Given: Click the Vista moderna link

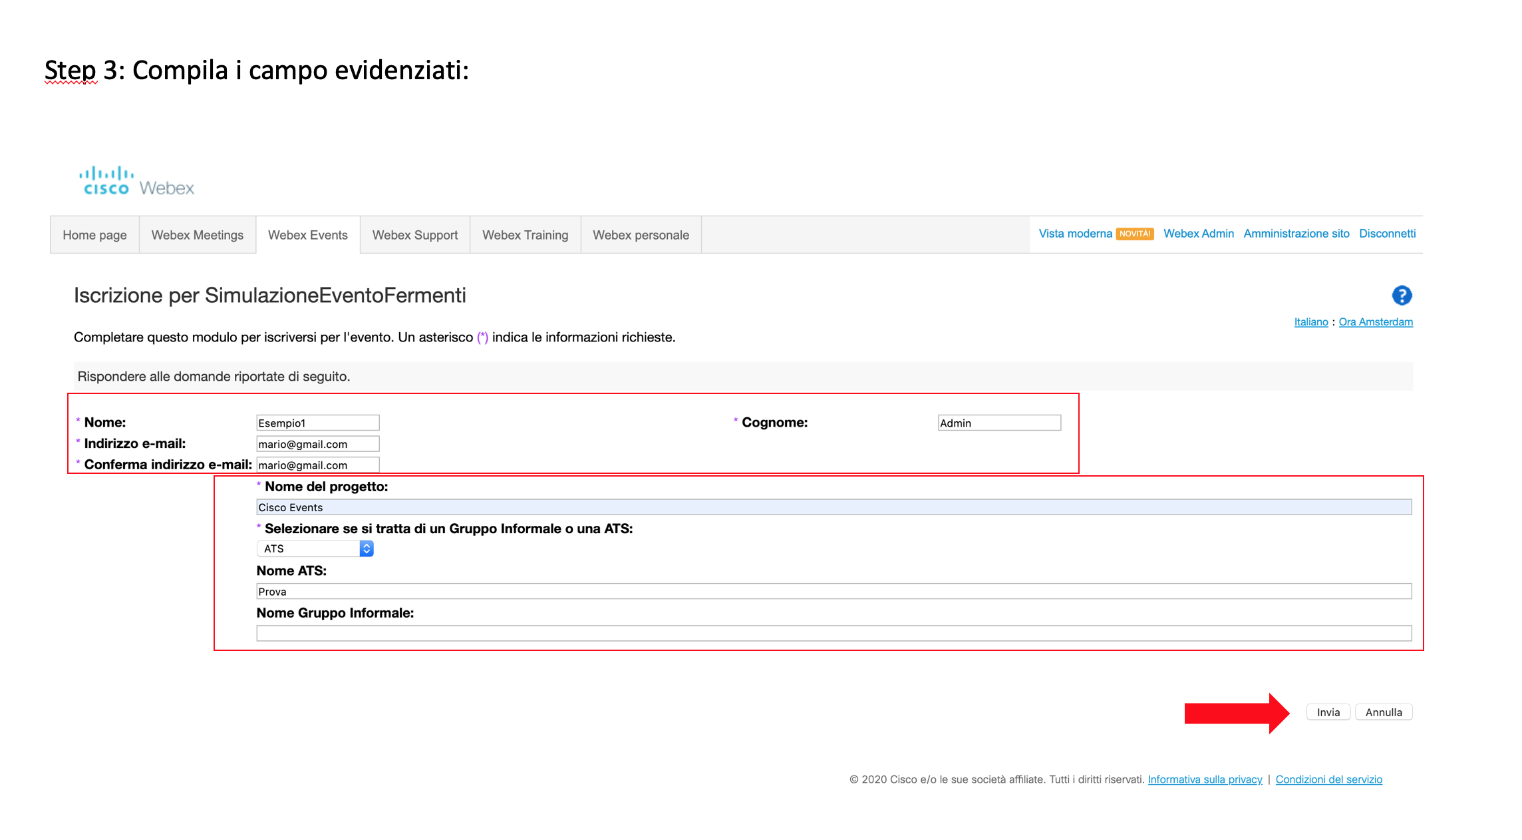Looking at the screenshot, I should click(1076, 234).
